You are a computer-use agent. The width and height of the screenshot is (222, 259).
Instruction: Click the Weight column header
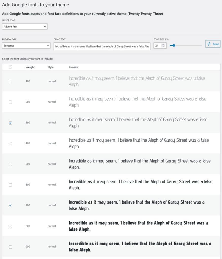(30, 67)
